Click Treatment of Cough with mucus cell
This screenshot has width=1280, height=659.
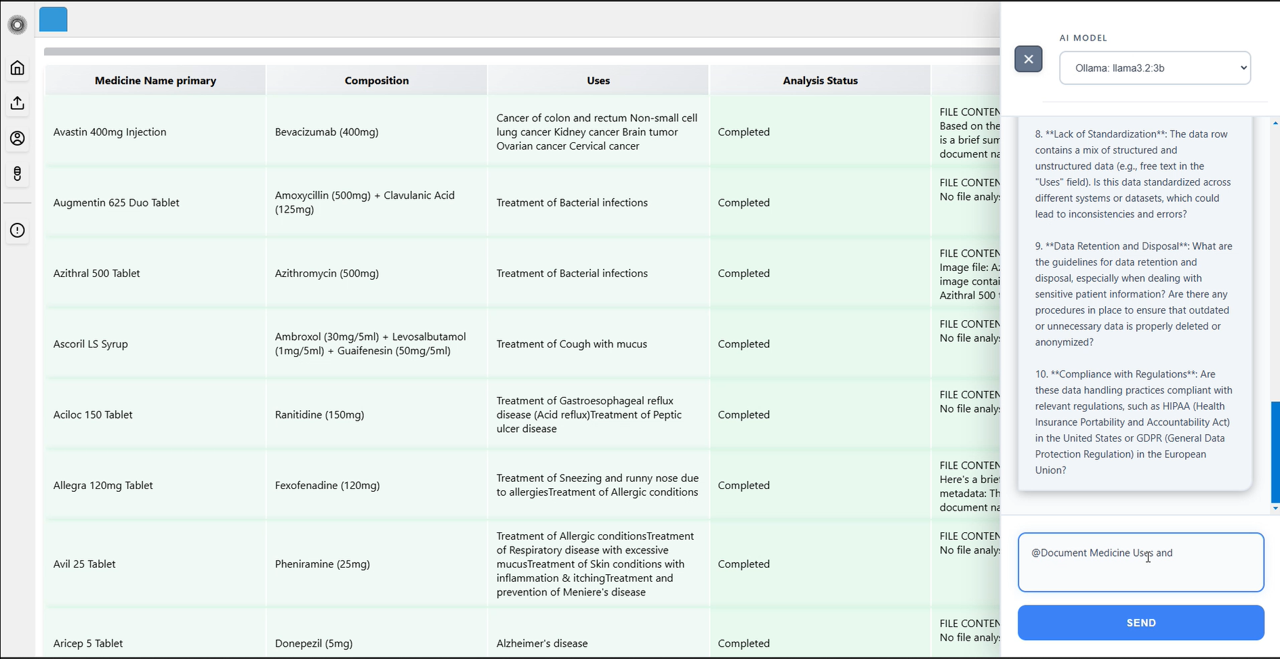click(598, 344)
